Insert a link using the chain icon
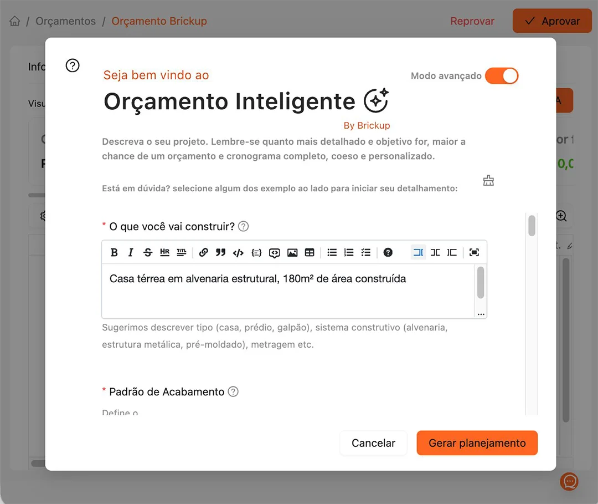Screen dimensions: 598x504 204,252
